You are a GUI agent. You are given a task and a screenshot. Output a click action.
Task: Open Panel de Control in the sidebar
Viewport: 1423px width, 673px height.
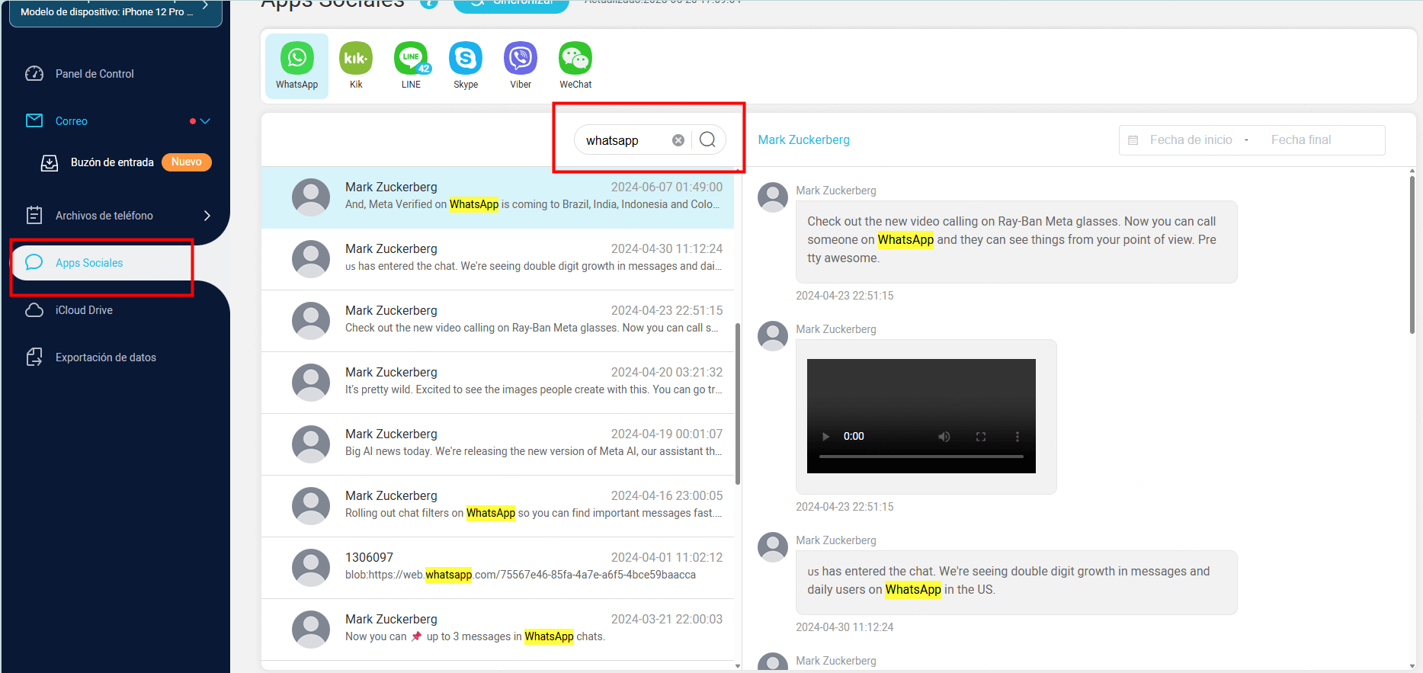click(95, 74)
